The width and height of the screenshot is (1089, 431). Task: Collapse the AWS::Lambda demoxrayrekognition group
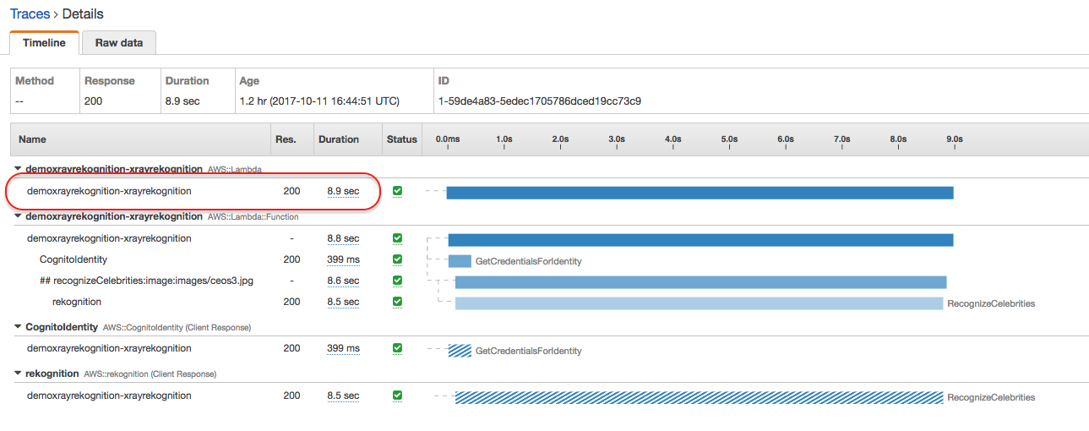coord(18,169)
